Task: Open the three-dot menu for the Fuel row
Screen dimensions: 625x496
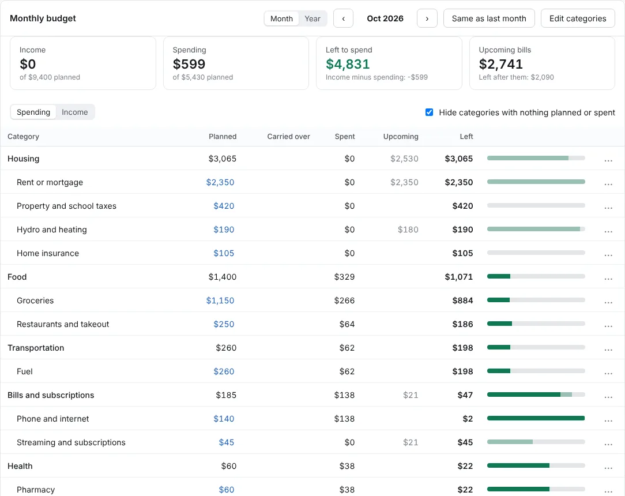Action: pos(608,372)
